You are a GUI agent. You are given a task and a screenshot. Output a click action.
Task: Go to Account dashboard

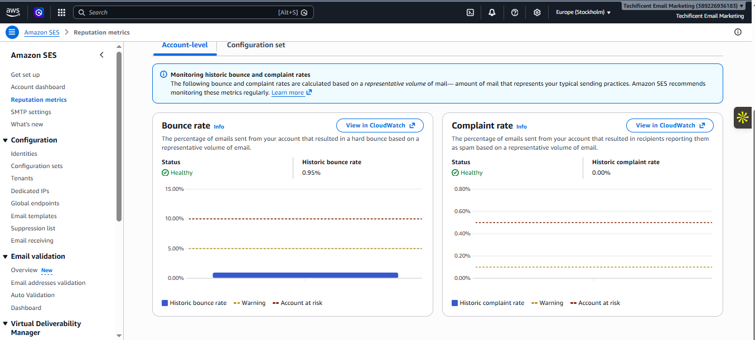click(38, 87)
